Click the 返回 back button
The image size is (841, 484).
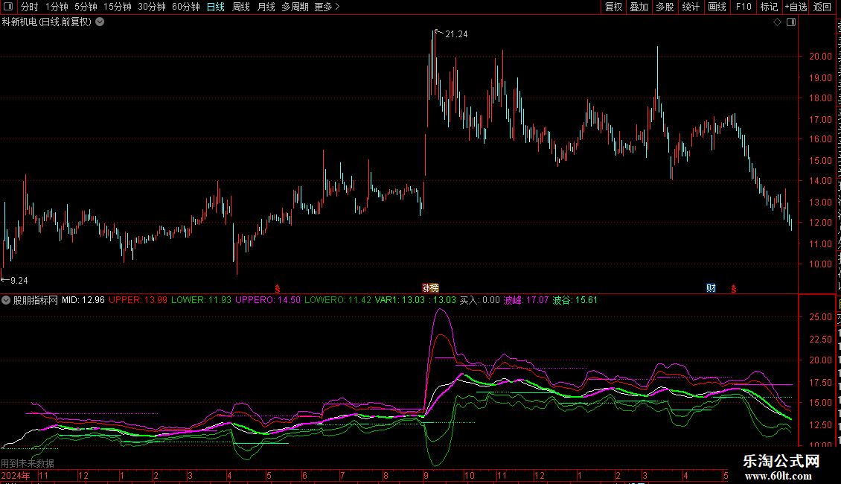point(822,7)
